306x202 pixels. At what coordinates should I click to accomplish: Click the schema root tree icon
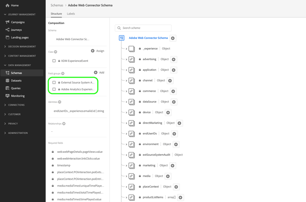pos(122,38)
